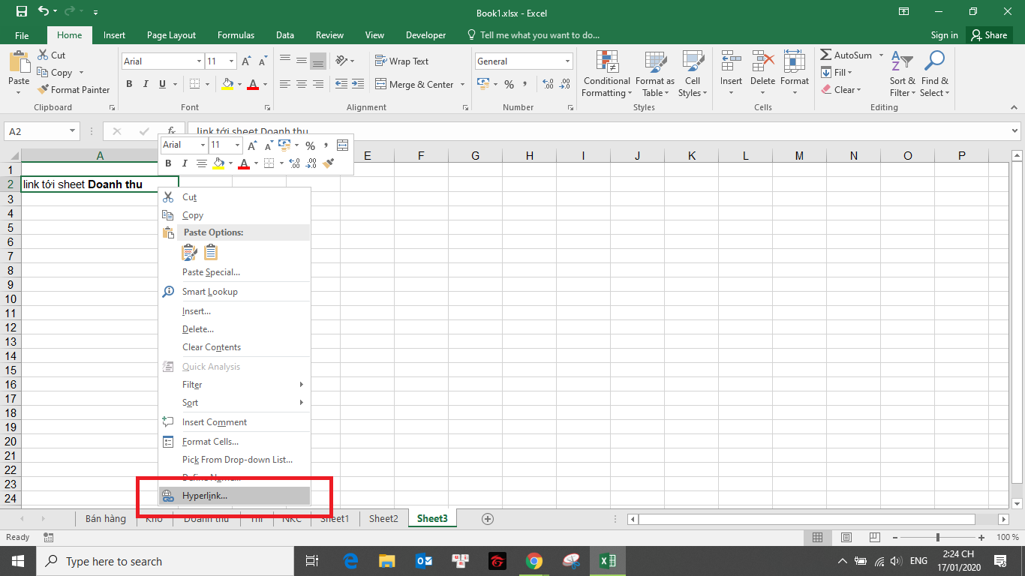This screenshot has width=1025, height=576.
Task: Toggle Bold in the ribbon Font group
Action: [x=129, y=85]
